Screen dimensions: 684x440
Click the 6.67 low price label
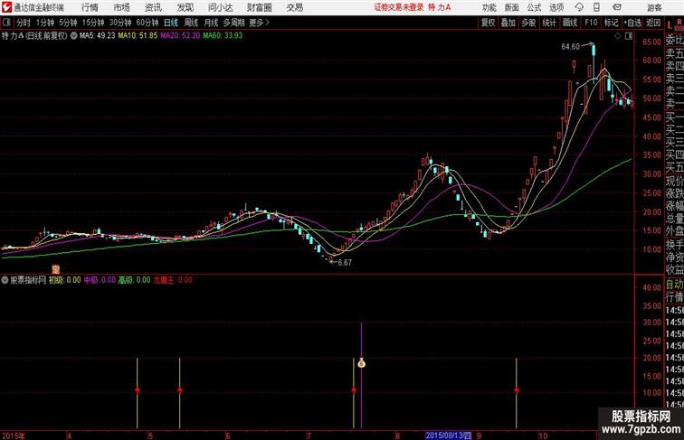click(x=345, y=263)
